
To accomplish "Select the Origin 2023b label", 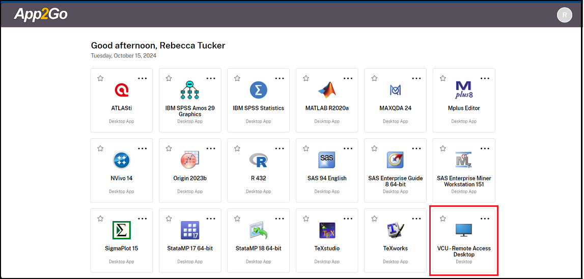I will click(190, 178).
